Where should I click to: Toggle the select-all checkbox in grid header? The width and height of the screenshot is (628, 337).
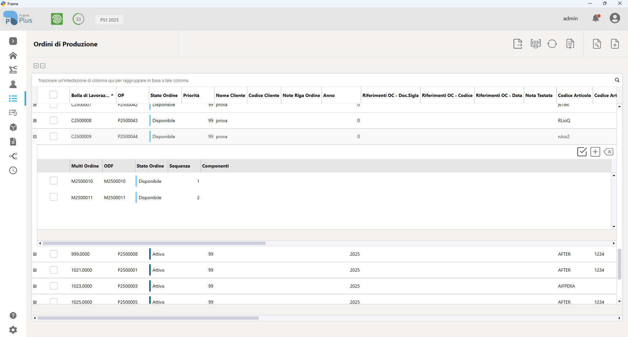pos(53,95)
